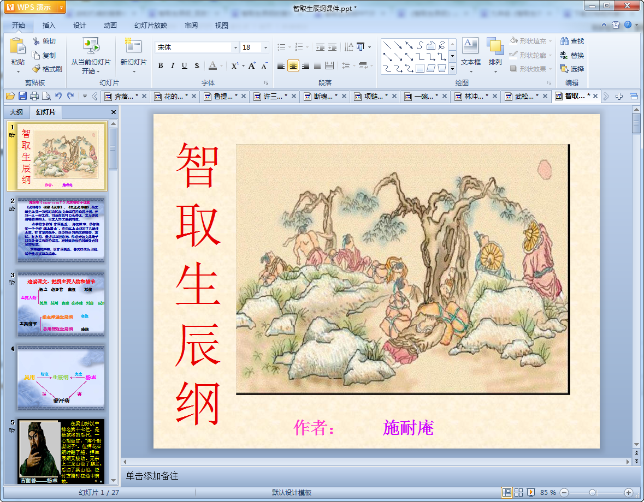Toggle justified text alignment
The width and height of the screenshot is (644, 502).
[x=317, y=65]
